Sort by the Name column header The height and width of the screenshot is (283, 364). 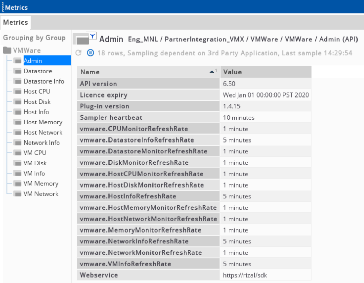pos(149,72)
